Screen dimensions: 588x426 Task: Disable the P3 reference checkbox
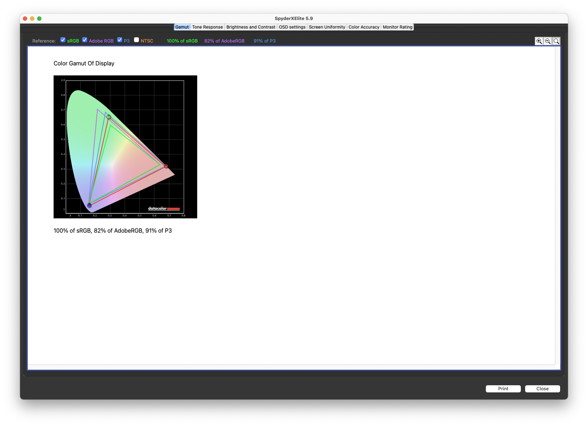tap(120, 40)
